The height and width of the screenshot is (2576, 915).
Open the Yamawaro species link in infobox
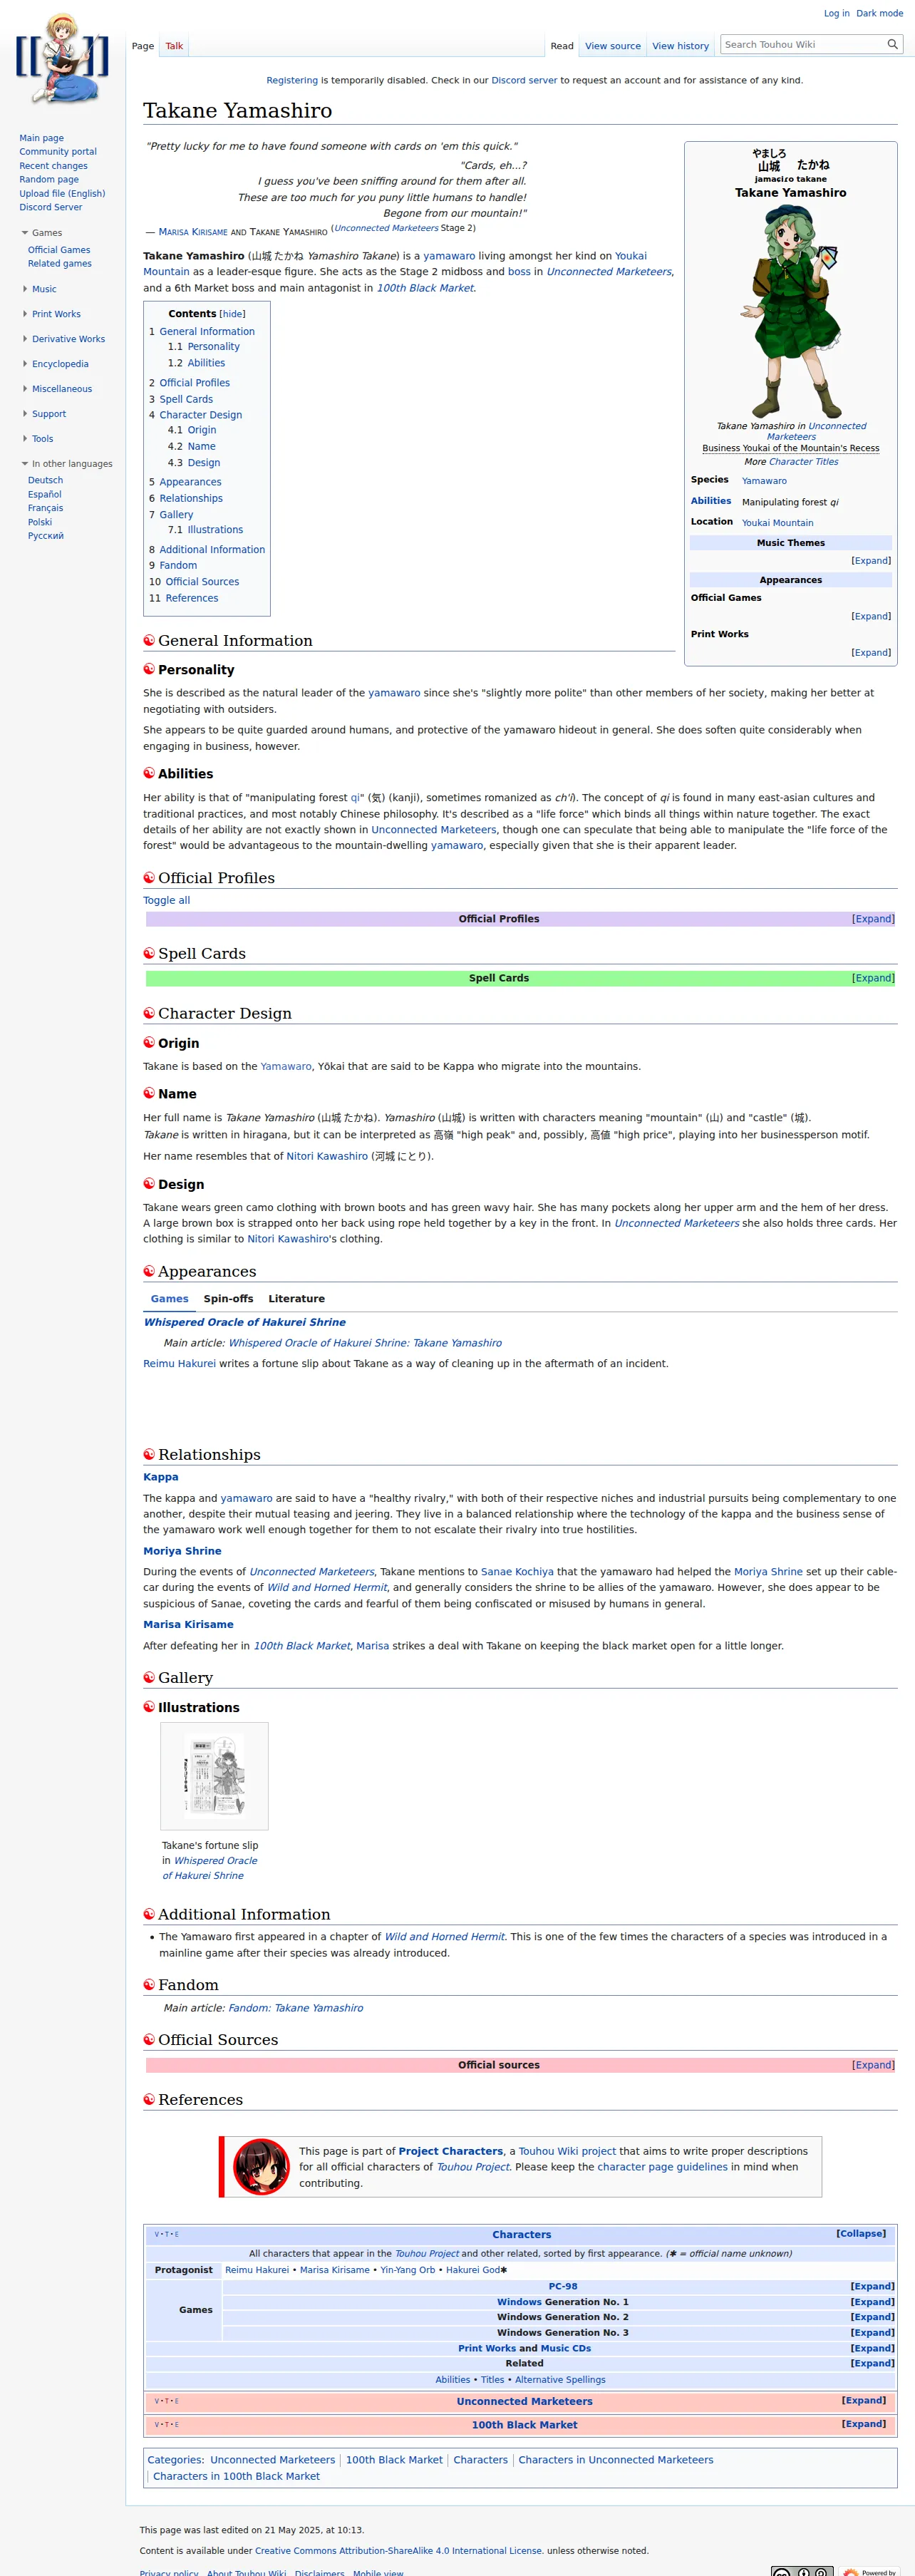764,481
